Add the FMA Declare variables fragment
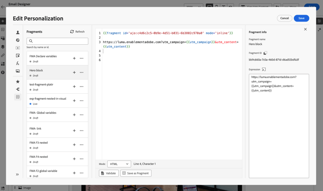This screenshot has height=191, width=323. pos(74,58)
